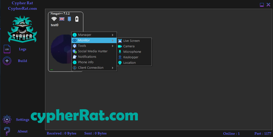Click the Live Screen icon in the submenu
Screen dimensions: 273x137
coord(120,41)
